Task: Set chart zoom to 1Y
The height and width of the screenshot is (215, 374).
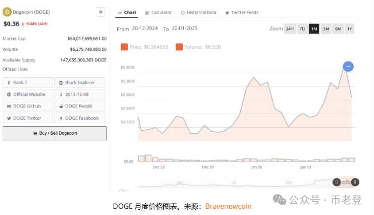Action: pos(349,29)
